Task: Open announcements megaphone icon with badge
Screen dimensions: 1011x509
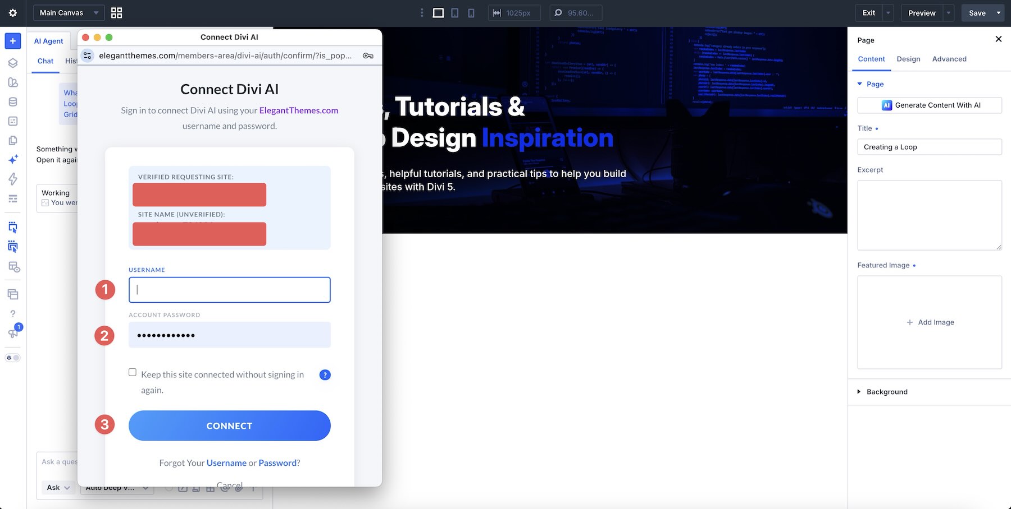Action: coord(13,333)
